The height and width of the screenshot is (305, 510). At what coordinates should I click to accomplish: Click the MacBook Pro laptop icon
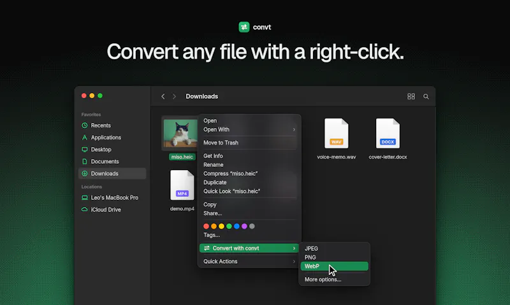[x=85, y=197]
